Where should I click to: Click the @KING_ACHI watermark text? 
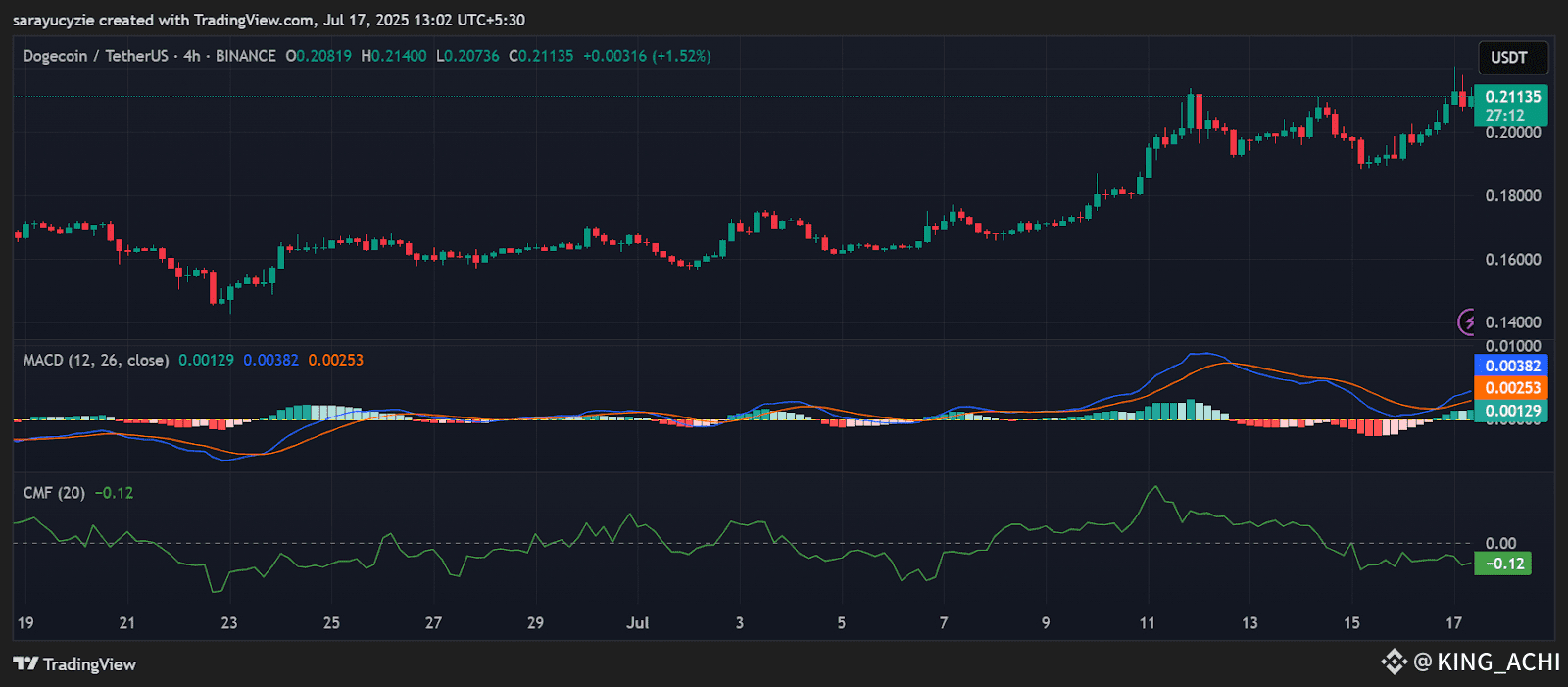(1487, 662)
